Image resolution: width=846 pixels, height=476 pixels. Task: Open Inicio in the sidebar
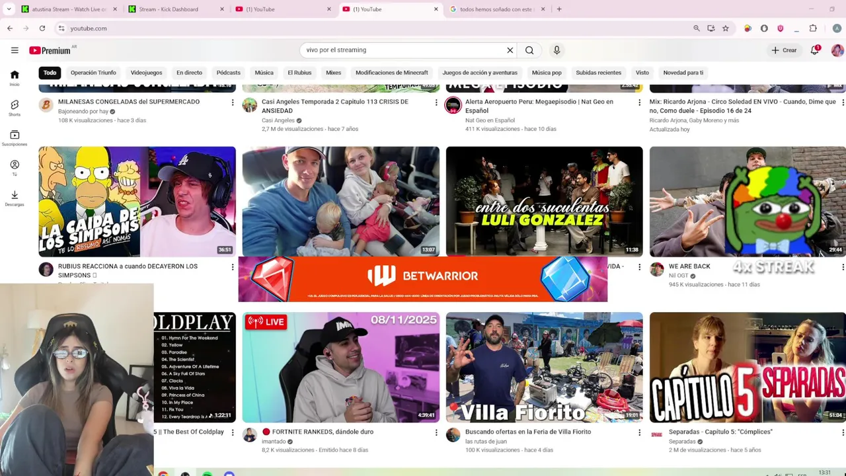[15, 78]
